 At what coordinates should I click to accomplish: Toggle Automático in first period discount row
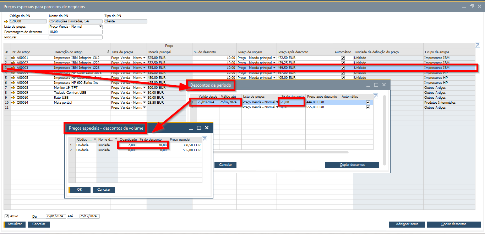(368, 102)
